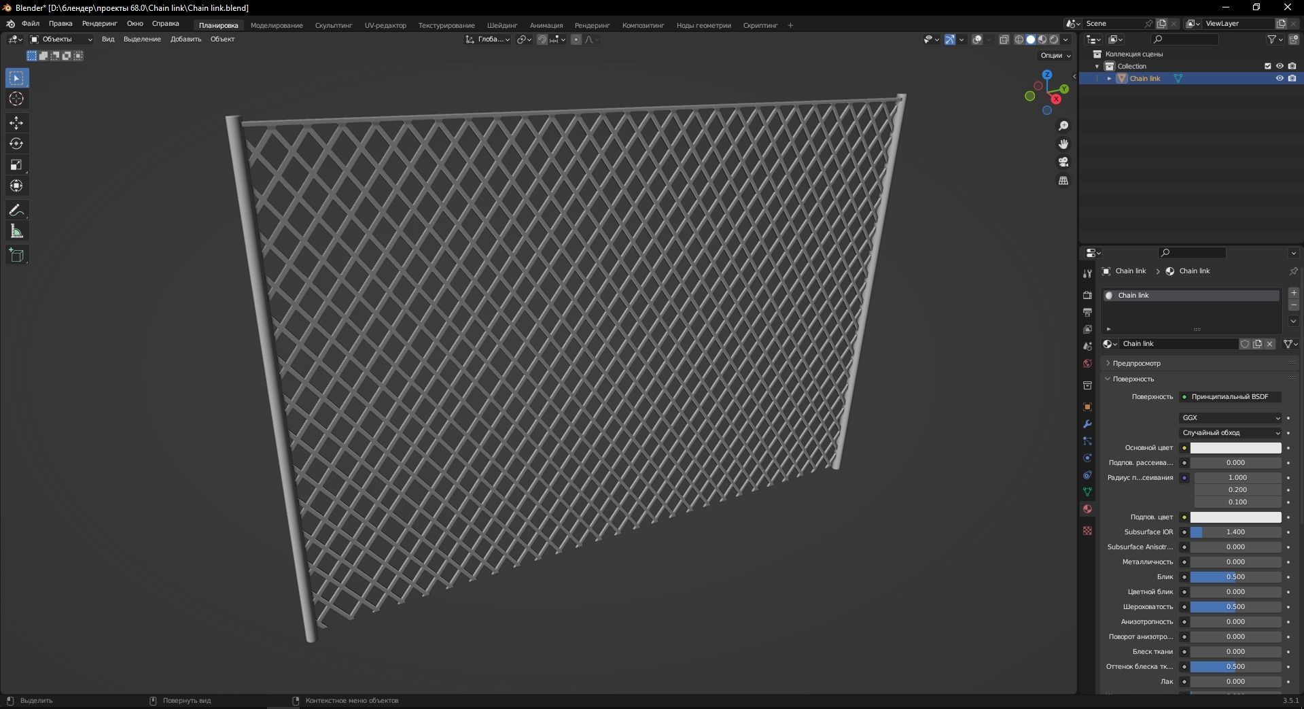This screenshot has width=1304, height=709.
Task: Open the Modifiers wrench tab
Action: point(1087,424)
